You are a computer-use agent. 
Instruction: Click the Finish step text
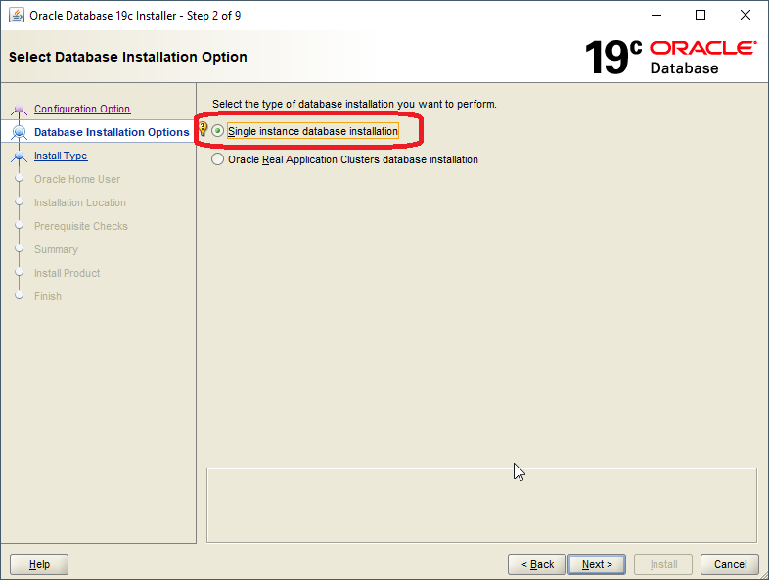(48, 296)
